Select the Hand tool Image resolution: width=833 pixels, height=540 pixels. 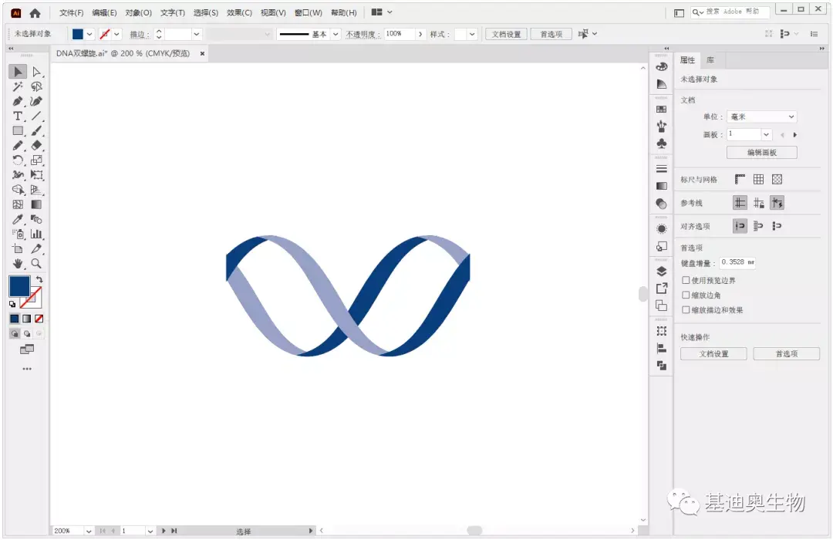[x=18, y=264]
